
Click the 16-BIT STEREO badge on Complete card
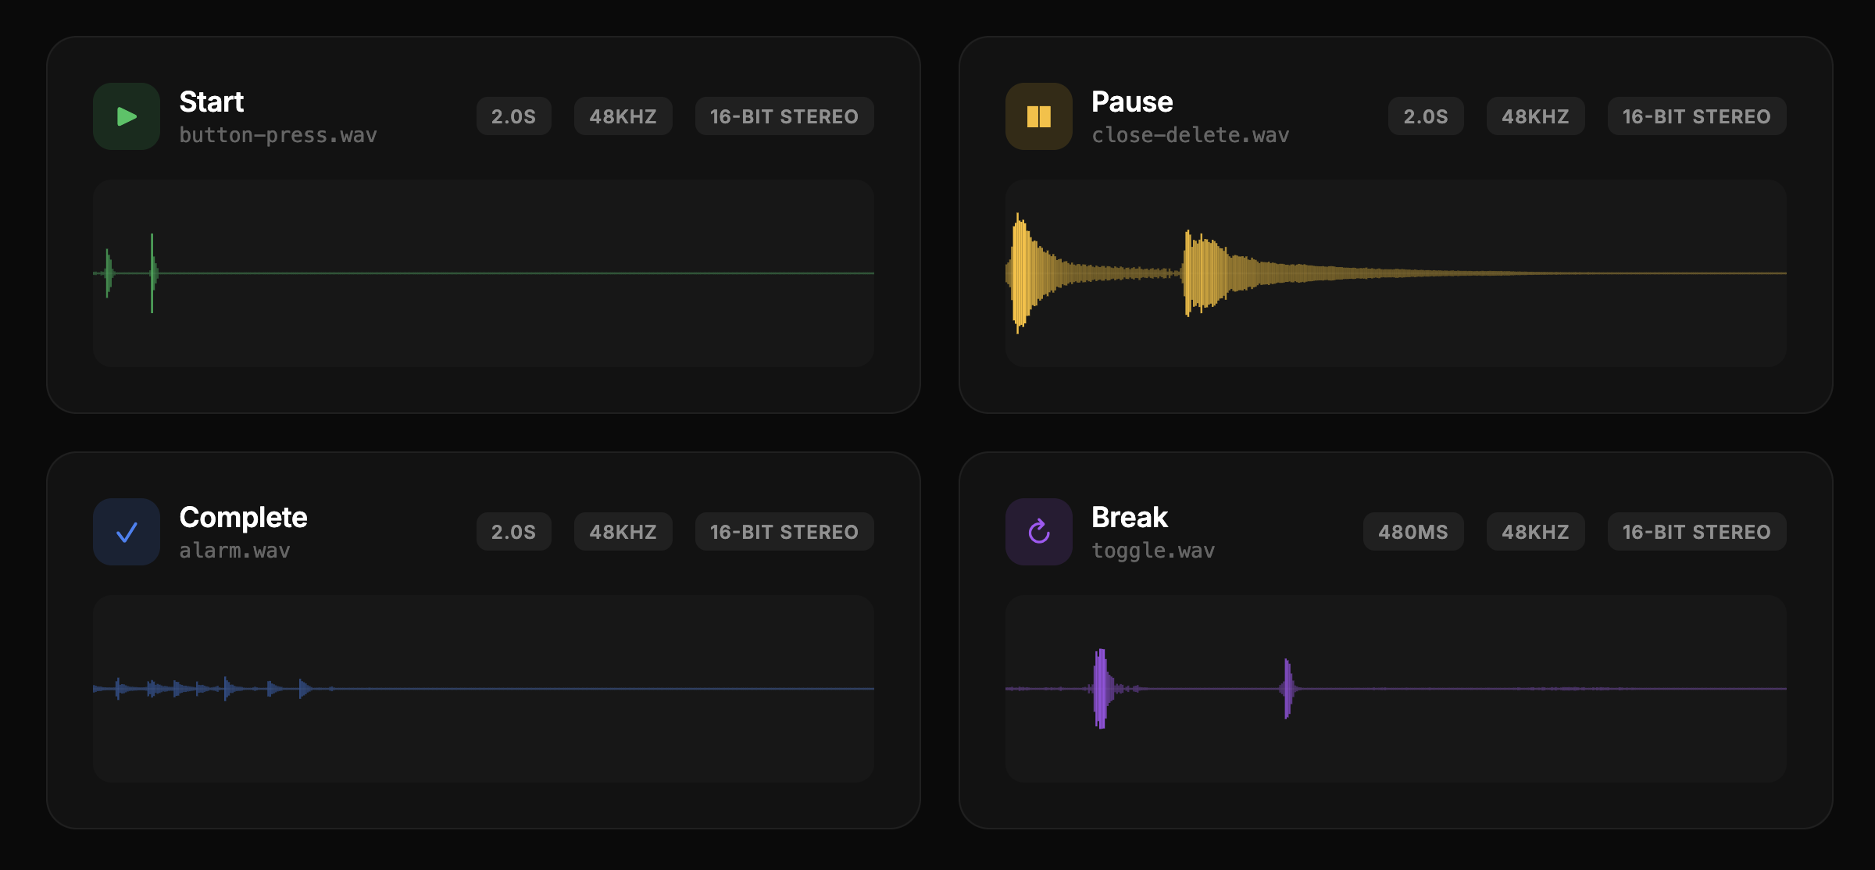tap(784, 531)
